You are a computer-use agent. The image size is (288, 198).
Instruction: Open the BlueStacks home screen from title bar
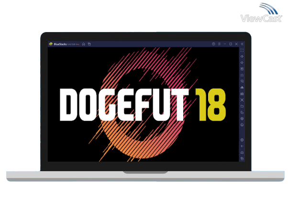pos(84,44)
